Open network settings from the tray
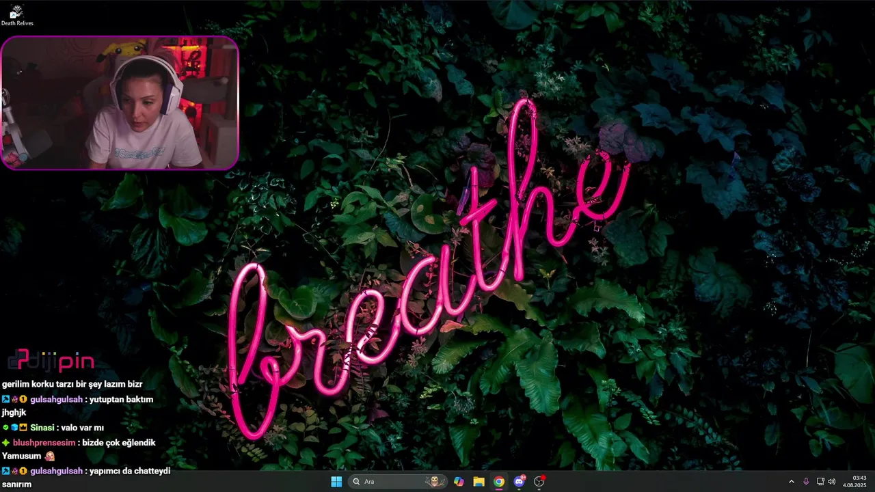Viewport: 875px width, 492px height. 820,482
